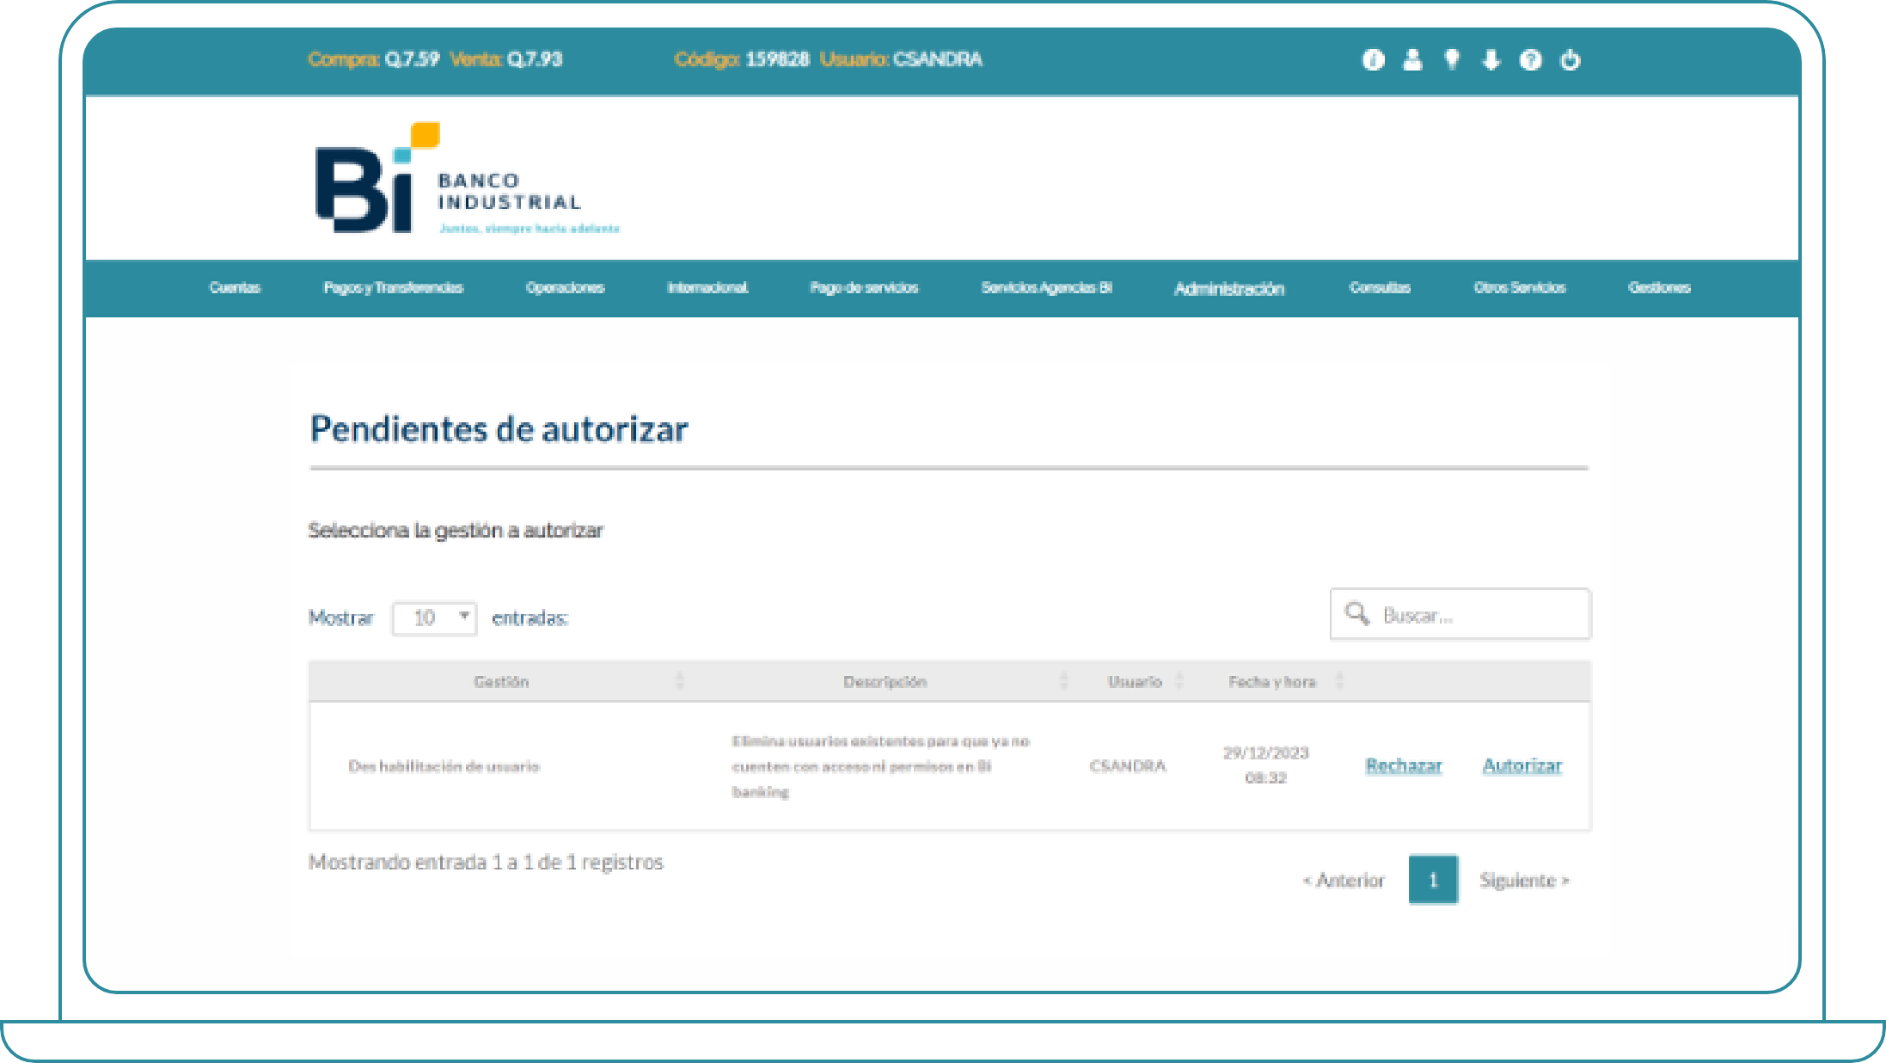Viewport: 1886px width, 1063px height.
Task: Click the Usuario: CSANDRA text in top bar
Action: click(901, 59)
